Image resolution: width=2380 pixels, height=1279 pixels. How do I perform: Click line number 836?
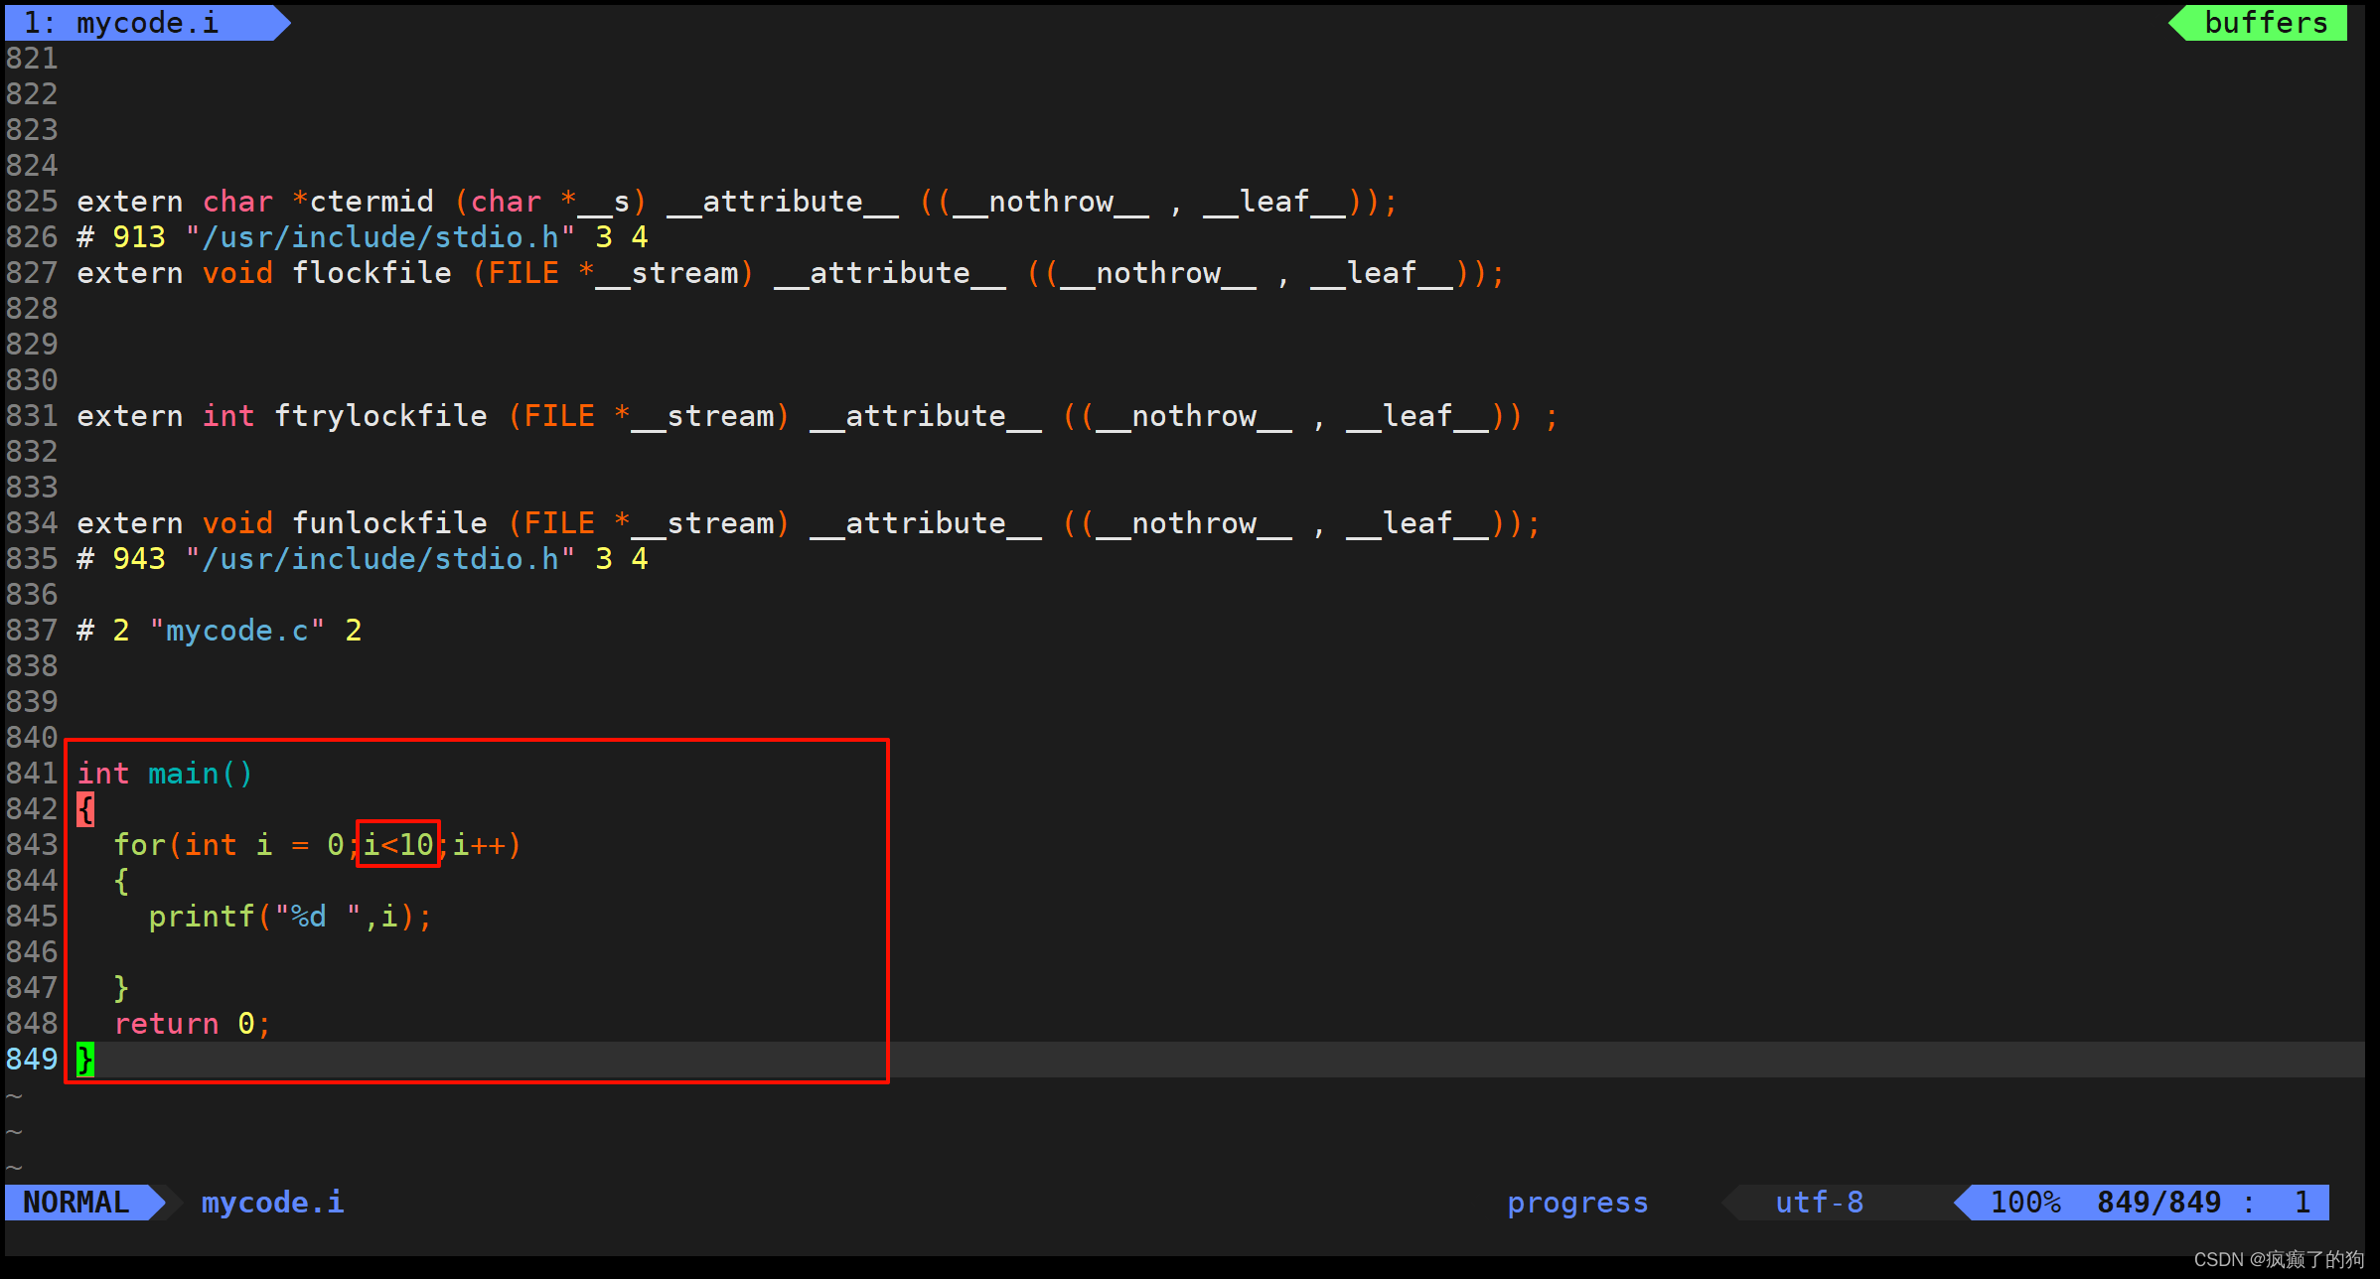click(32, 595)
